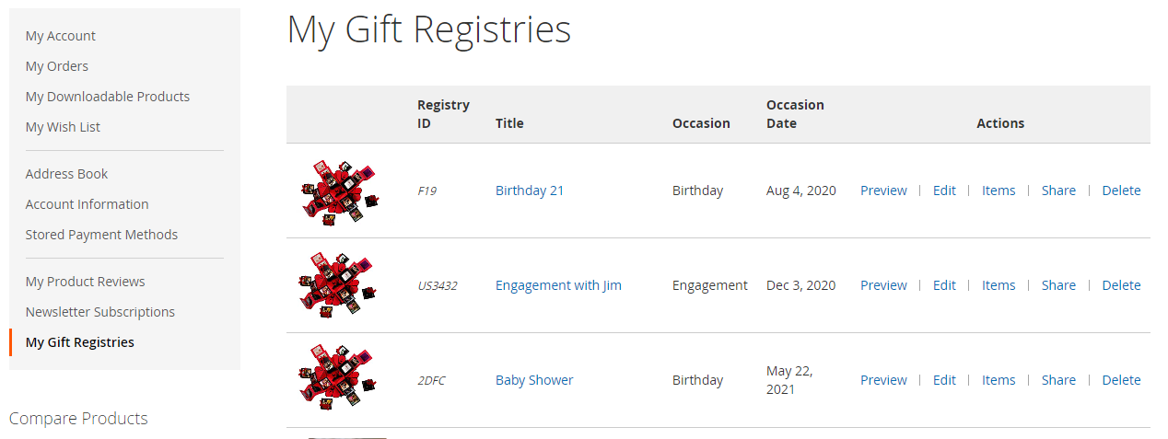
Task: Delete the Engagement with Jim registry
Action: 1121,285
